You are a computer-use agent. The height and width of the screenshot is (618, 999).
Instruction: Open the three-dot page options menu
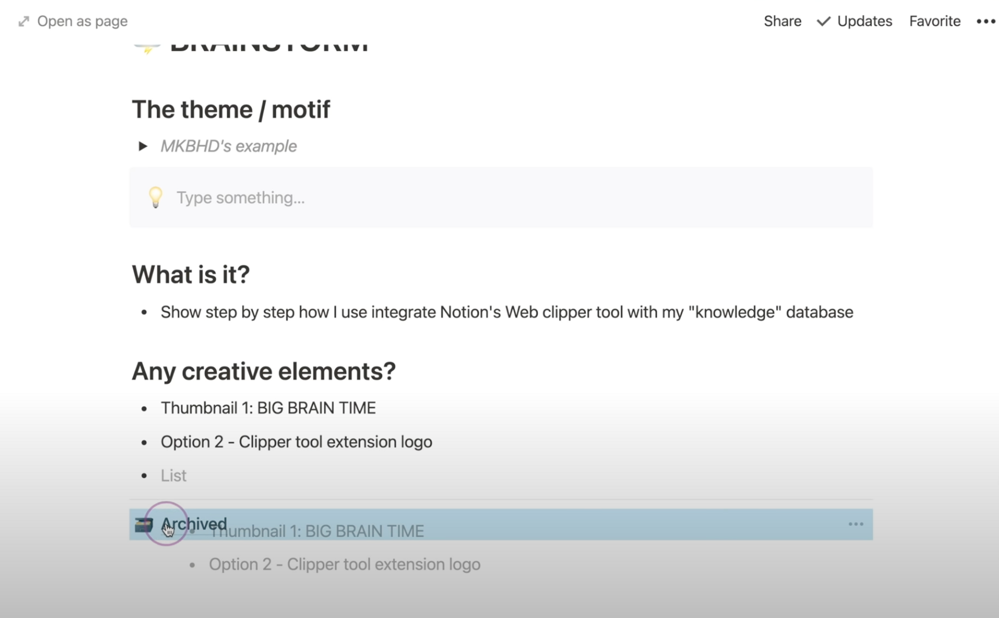[986, 21]
